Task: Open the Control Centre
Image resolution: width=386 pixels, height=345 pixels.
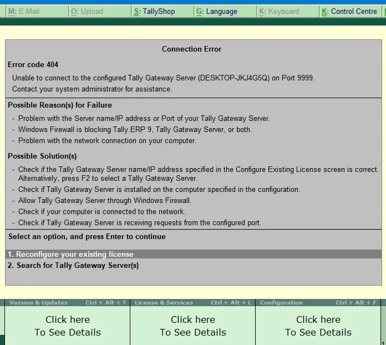Action: [351, 11]
